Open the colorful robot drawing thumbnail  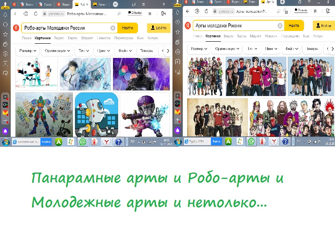point(44,115)
